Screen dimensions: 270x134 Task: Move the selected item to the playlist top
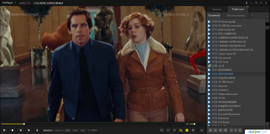tap(210, 130)
